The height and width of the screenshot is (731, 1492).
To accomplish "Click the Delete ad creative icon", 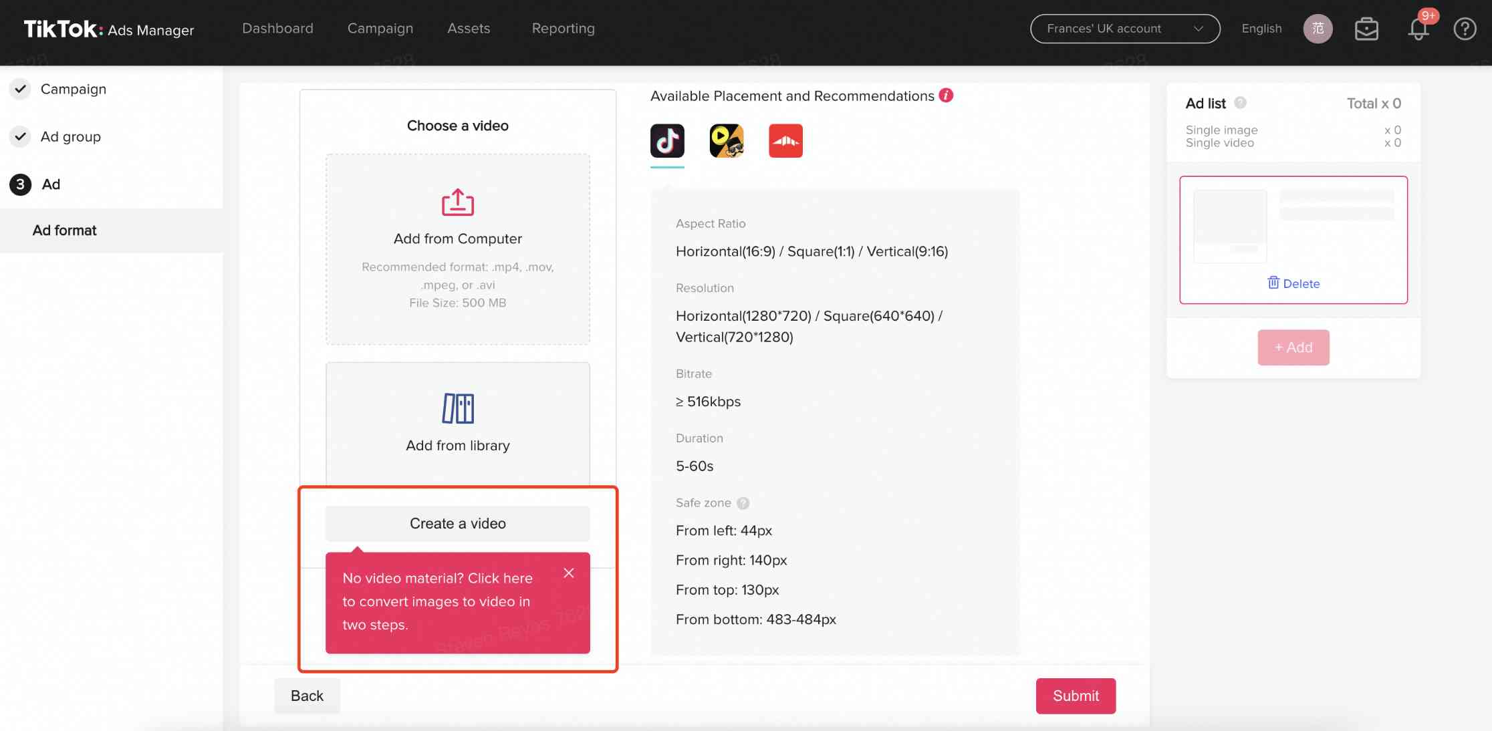I will tap(1274, 283).
